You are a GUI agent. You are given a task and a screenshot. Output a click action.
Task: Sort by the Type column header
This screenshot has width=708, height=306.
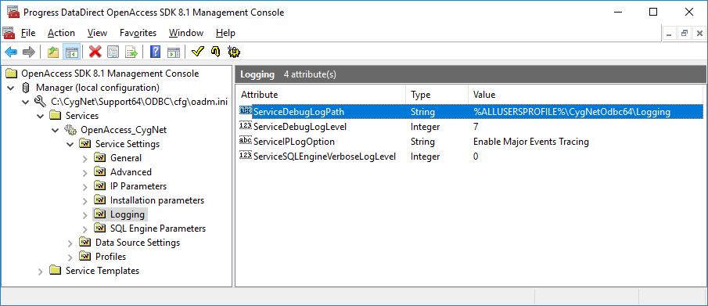pyautogui.click(x=437, y=95)
